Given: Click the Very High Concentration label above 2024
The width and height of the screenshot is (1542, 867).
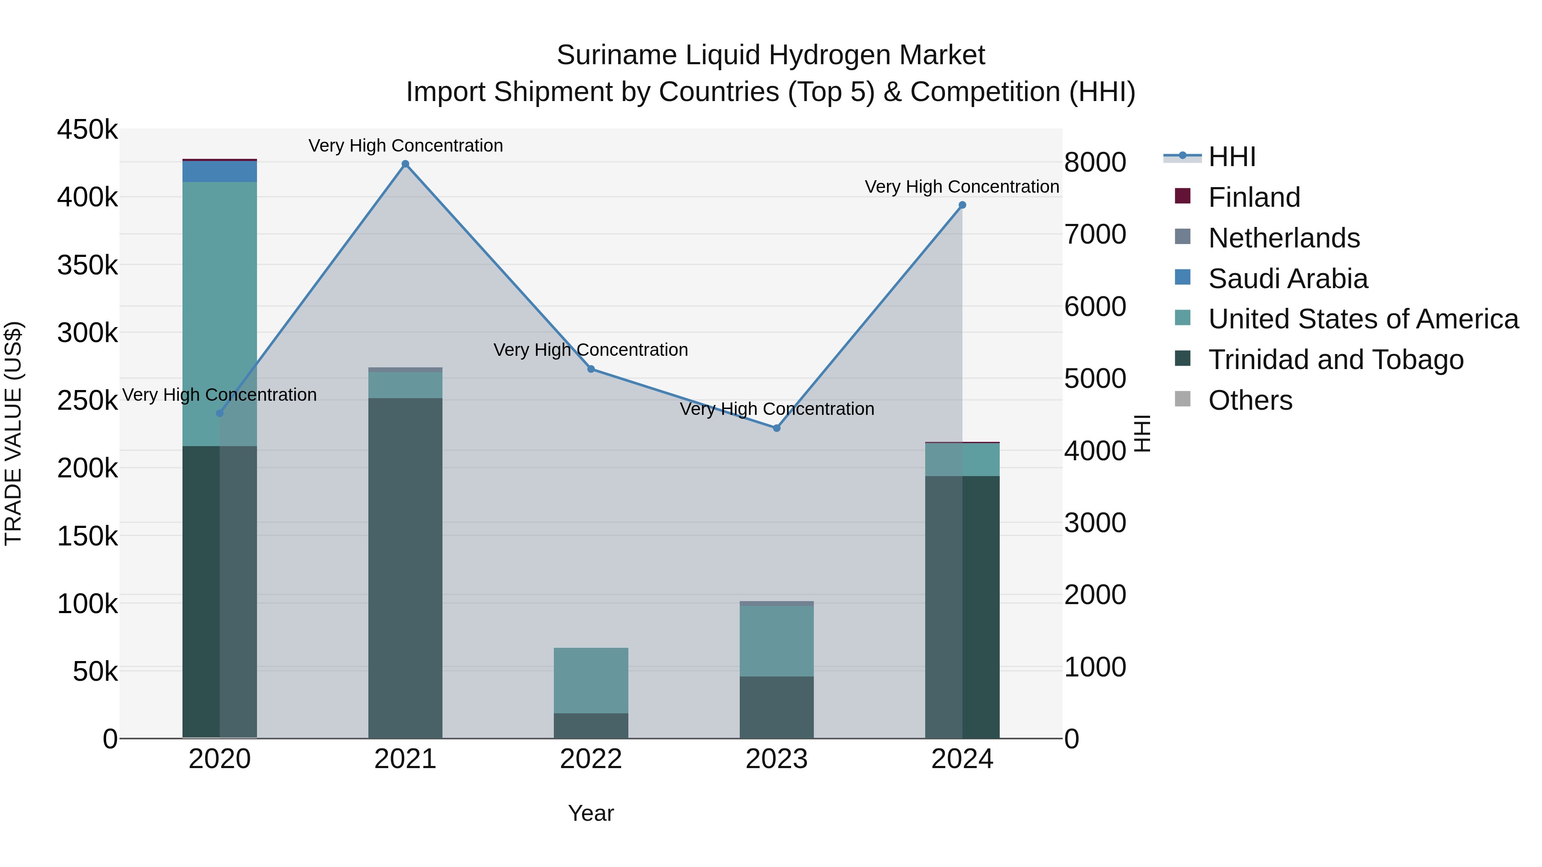Looking at the screenshot, I should (x=962, y=187).
